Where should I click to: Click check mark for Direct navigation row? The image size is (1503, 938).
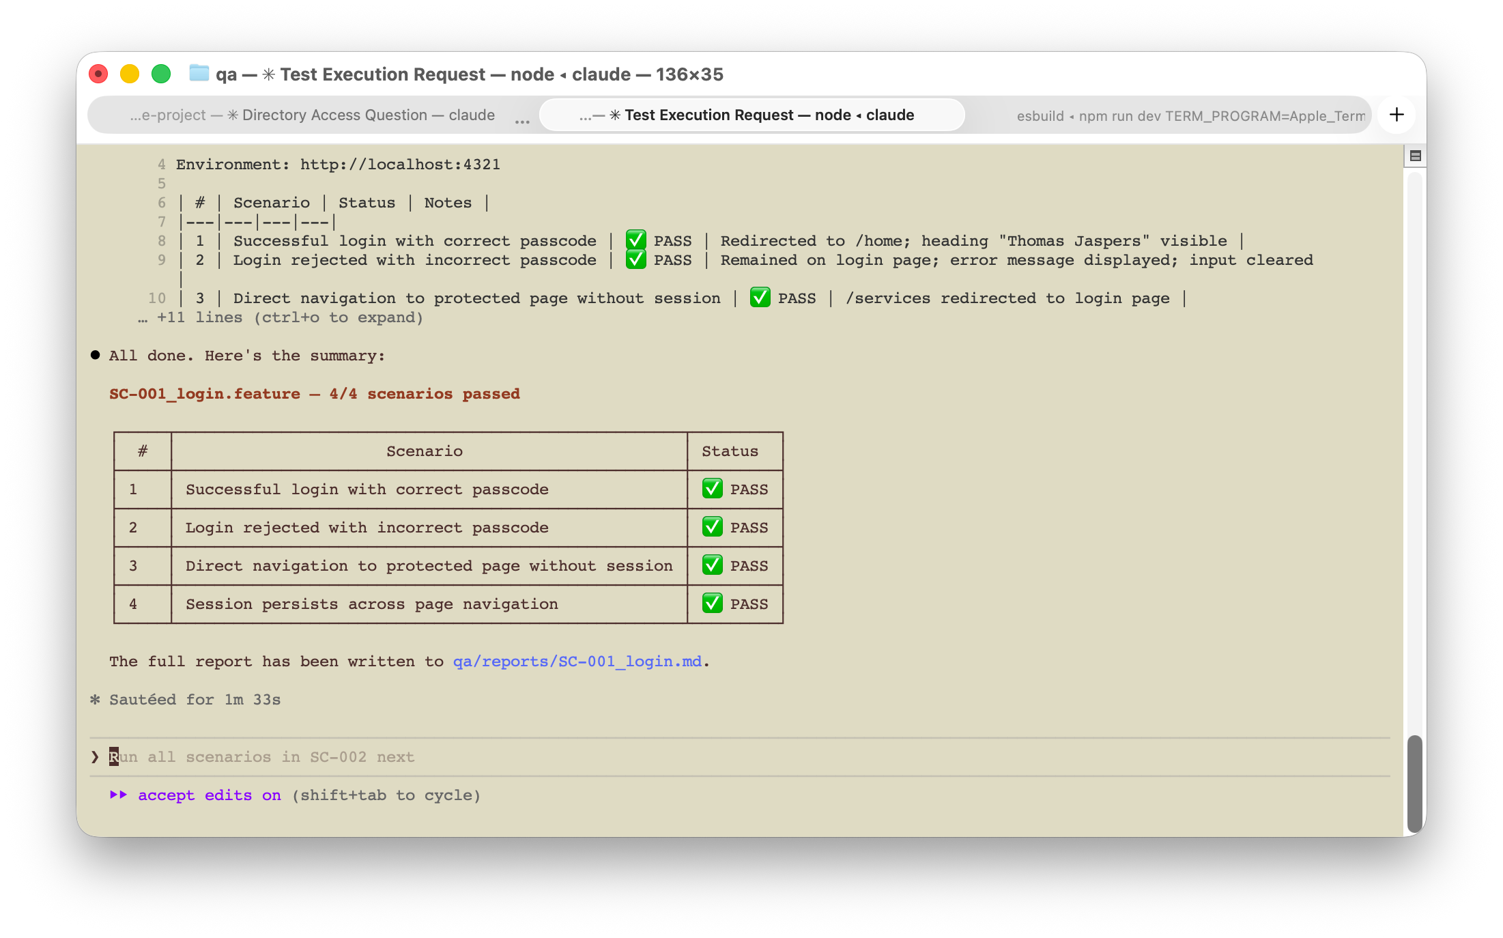[712, 565]
